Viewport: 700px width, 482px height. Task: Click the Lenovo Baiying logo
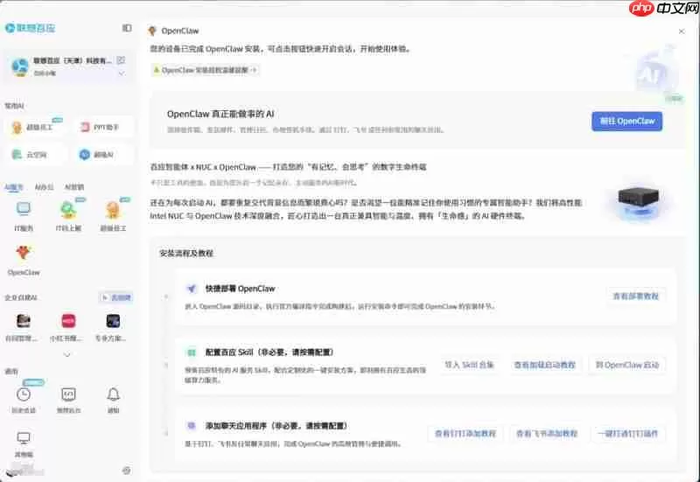tap(30, 28)
